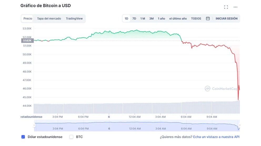
Task: Click the 3:04 PM label on the chart axis
Action: [x=57, y=117]
